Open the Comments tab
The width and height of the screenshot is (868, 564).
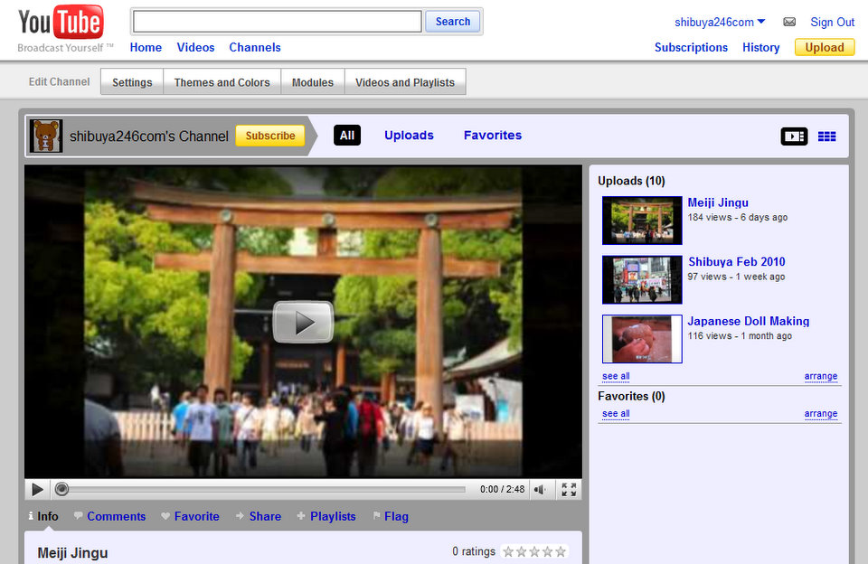(109, 516)
